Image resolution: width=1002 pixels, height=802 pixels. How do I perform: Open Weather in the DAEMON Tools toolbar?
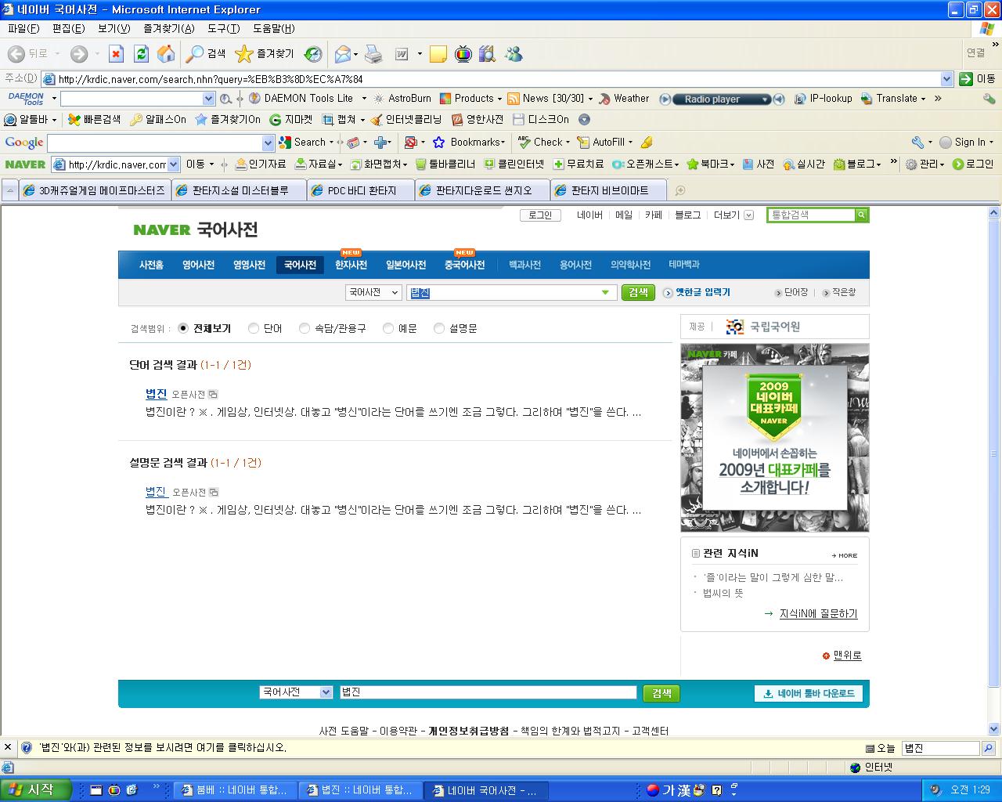click(x=624, y=99)
